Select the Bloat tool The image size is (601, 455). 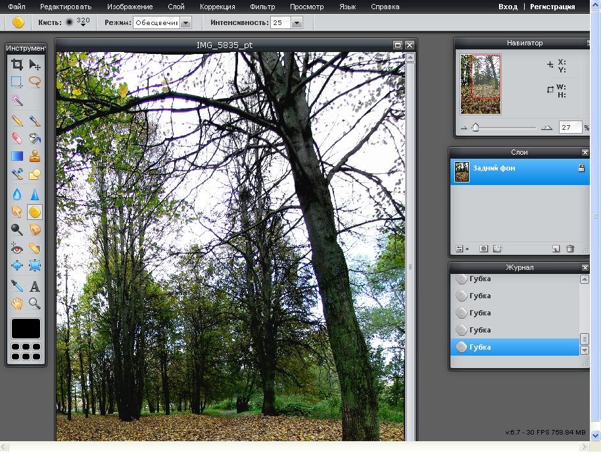[x=17, y=265]
